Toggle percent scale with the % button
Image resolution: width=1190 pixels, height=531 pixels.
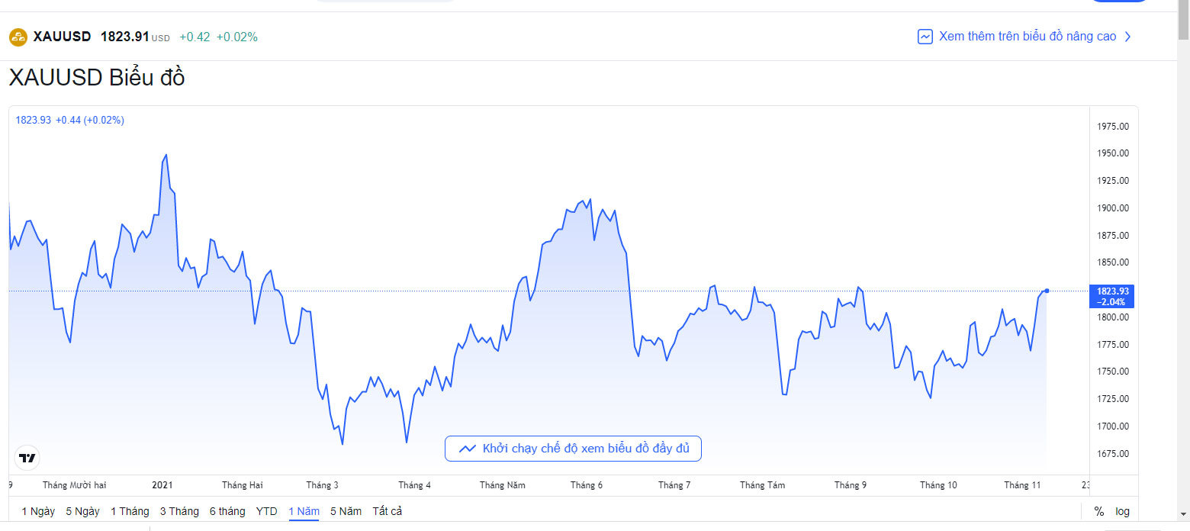pos(1098,511)
